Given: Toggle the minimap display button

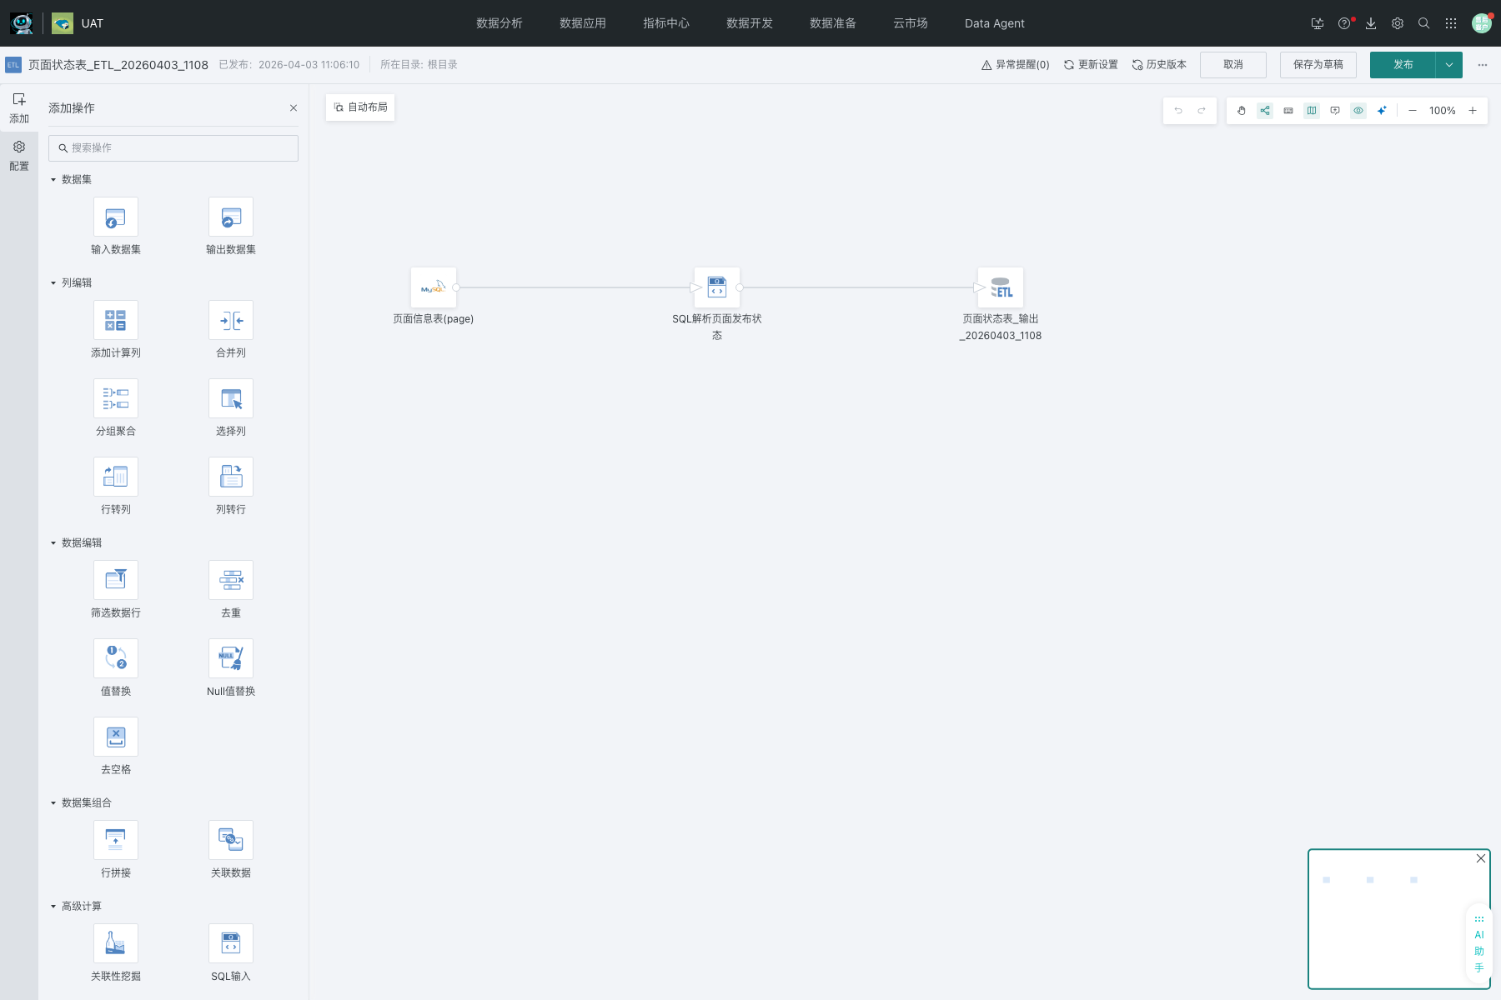Looking at the screenshot, I should [1312, 111].
